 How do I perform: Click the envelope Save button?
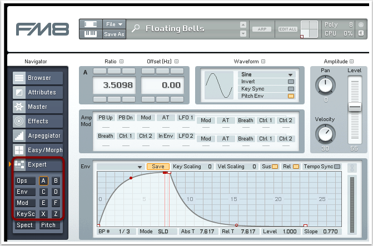point(158,167)
